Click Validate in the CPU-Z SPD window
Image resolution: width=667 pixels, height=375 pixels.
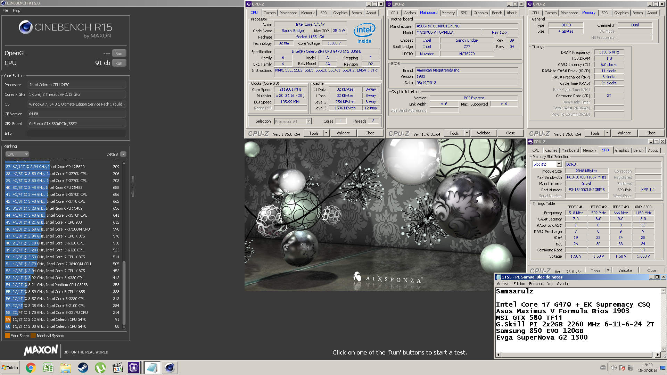click(625, 270)
